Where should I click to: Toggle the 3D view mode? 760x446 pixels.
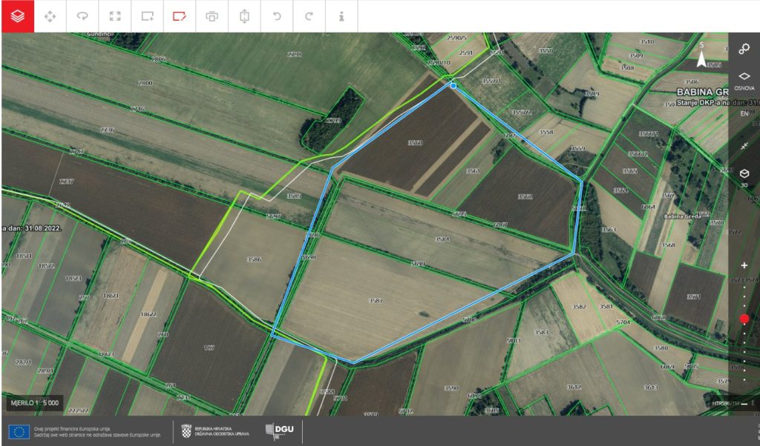pyautogui.click(x=744, y=176)
